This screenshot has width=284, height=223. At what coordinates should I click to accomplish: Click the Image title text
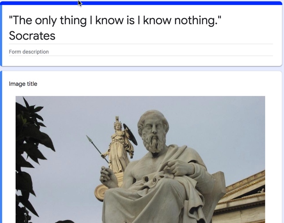[23, 84]
